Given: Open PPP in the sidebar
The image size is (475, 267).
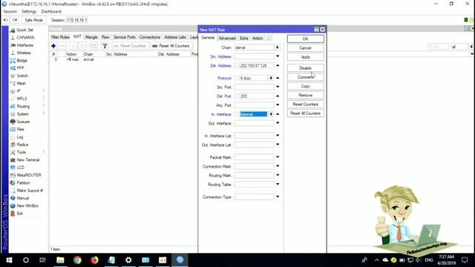Looking at the screenshot, I should click(20, 68).
